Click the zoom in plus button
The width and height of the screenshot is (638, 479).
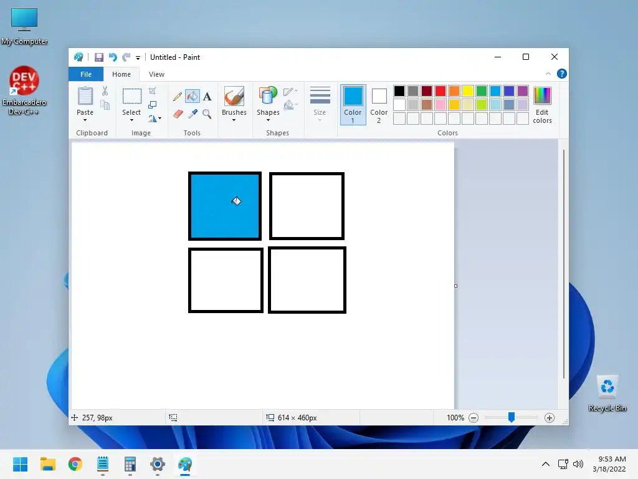coord(550,418)
